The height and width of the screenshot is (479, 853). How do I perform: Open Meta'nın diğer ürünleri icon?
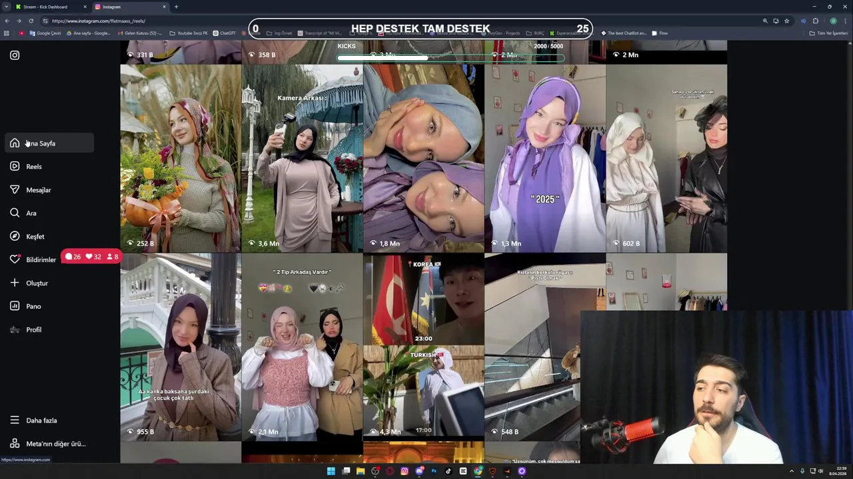15,443
